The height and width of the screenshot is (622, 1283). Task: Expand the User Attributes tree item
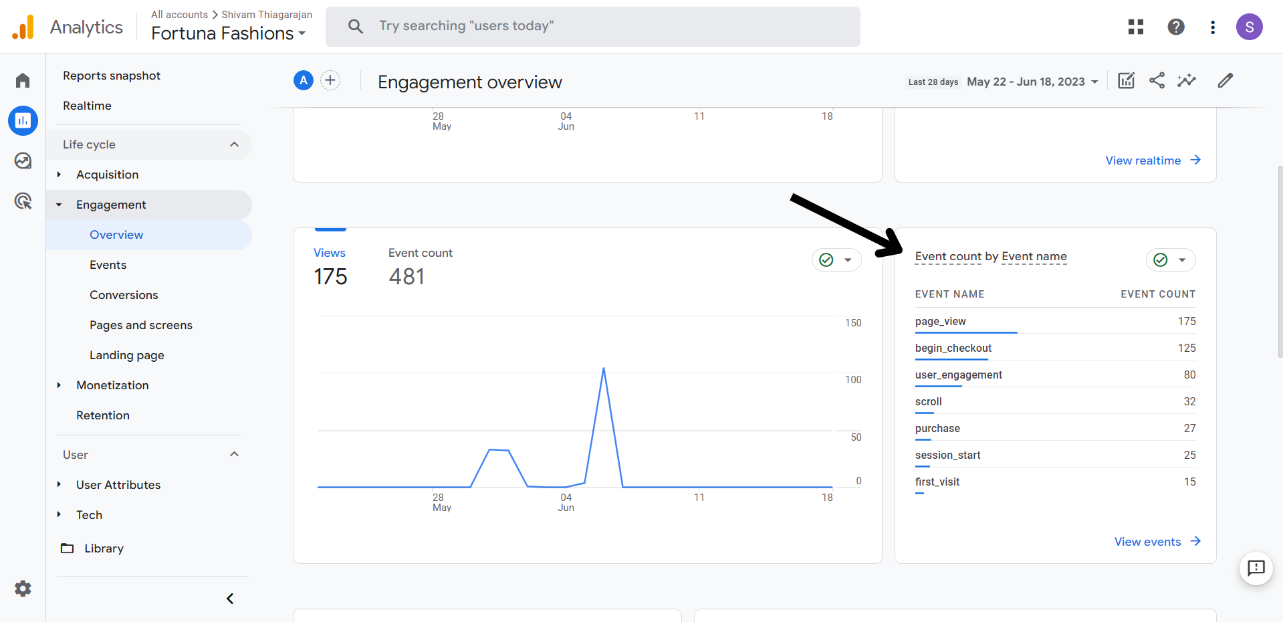click(x=59, y=485)
